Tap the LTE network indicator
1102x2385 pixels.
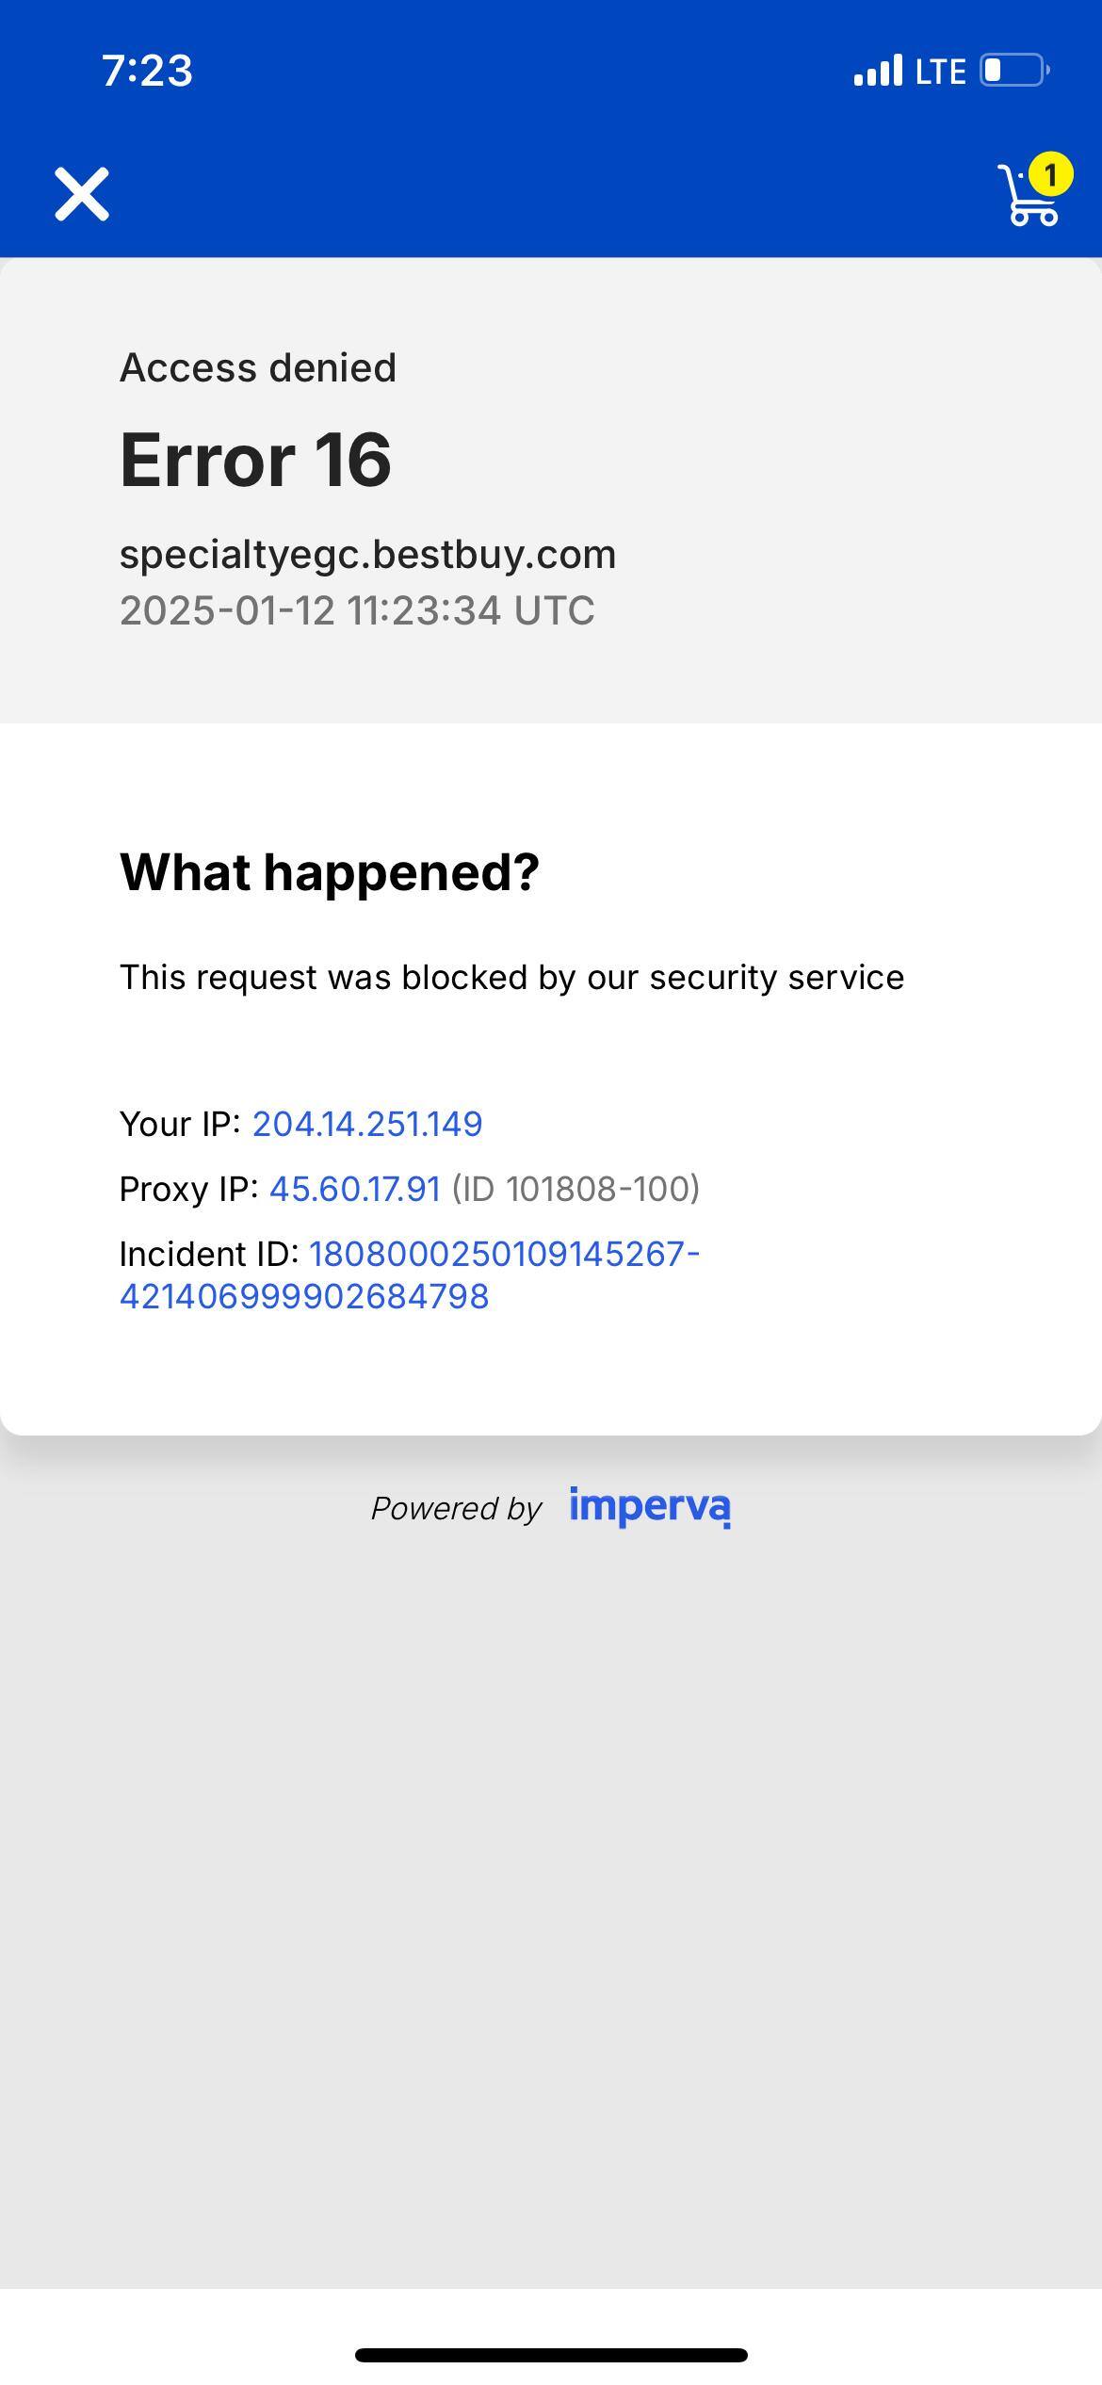click(940, 72)
